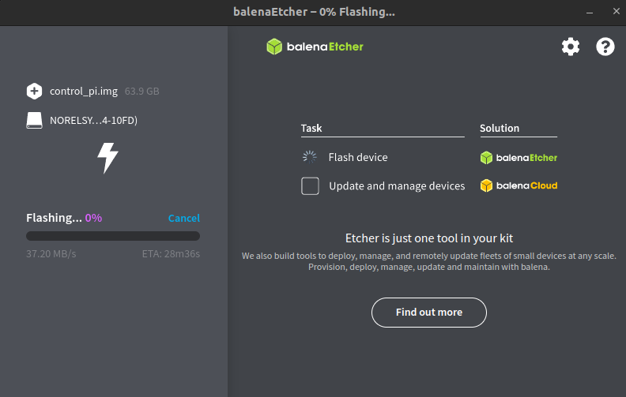The width and height of the screenshot is (626, 397).
Task: Click the help question mark icon
Action: point(605,47)
